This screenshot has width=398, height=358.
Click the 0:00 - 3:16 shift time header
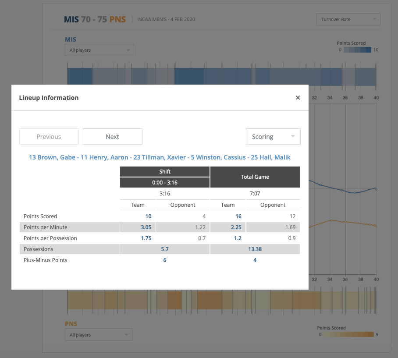[x=165, y=183]
